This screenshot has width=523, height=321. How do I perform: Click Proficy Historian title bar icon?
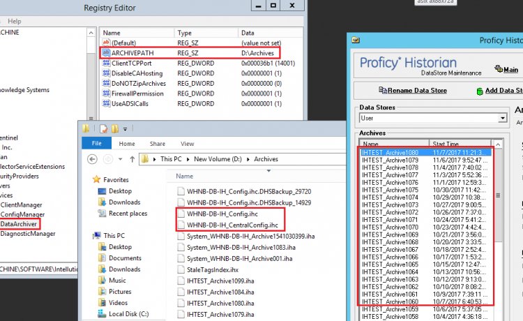356,40
